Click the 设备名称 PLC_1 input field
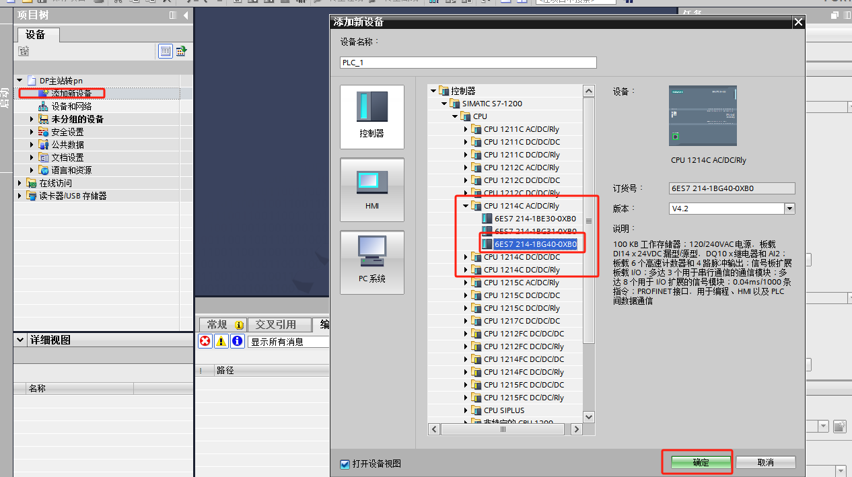This screenshot has height=477, width=852. point(468,63)
